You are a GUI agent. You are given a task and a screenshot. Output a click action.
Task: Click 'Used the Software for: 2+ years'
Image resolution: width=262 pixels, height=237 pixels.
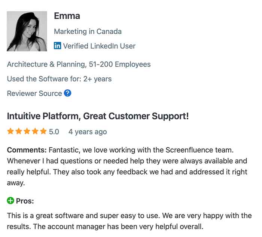click(x=59, y=79)
